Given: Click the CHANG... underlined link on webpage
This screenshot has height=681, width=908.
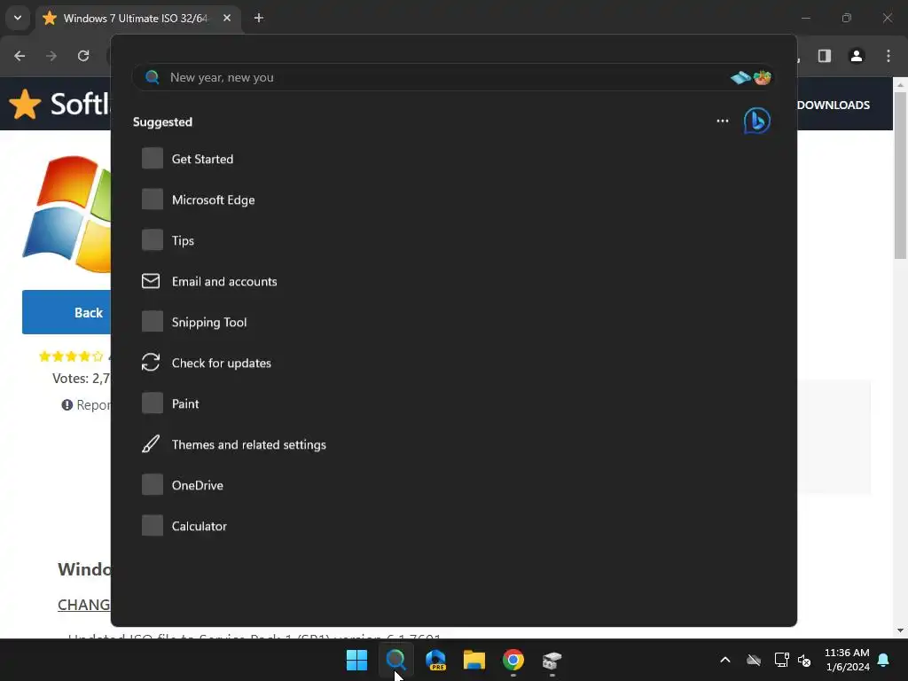Looking at the screenshot, I should [84, 605].
